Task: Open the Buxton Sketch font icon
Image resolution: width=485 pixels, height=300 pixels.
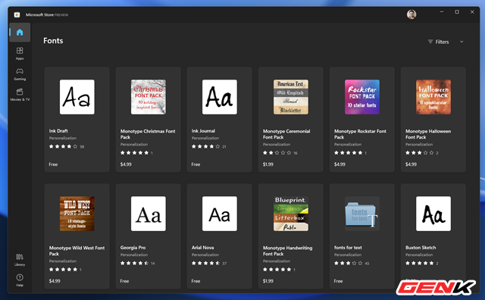Action: click(433, 214)
